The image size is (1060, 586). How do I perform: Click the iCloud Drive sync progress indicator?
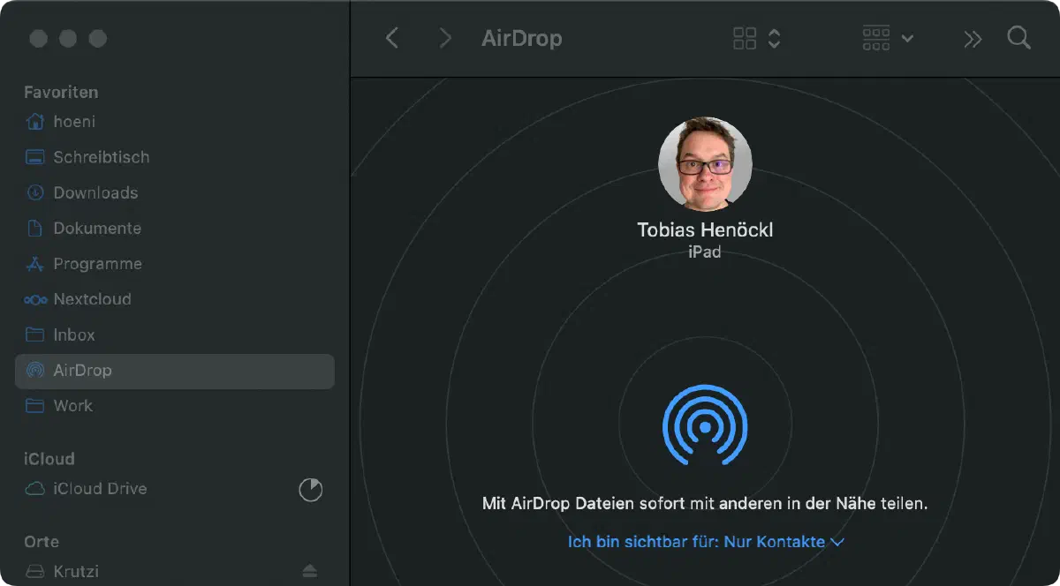(310, 488)
